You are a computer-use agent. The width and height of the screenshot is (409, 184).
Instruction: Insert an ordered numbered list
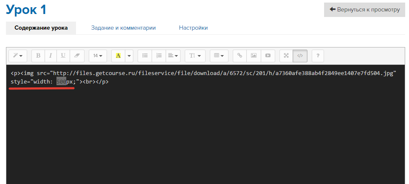159,56
